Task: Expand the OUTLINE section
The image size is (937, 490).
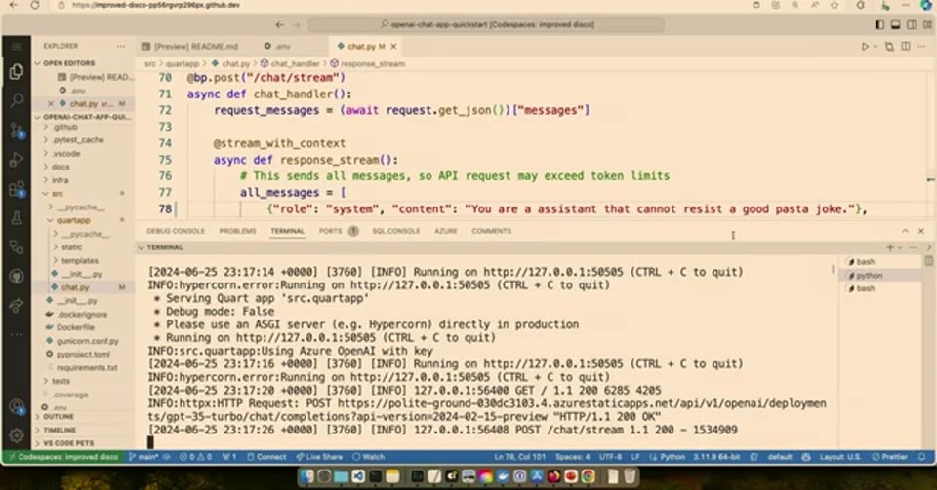Action: [58, 416]
